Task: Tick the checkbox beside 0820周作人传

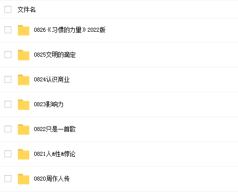Action: 8,179
